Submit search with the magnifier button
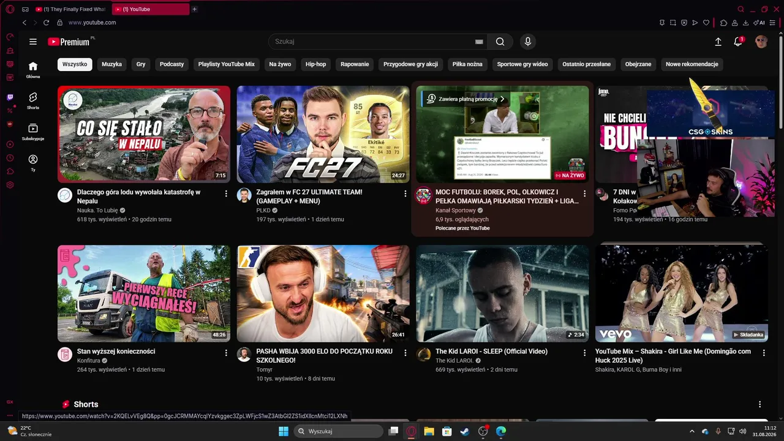 click(500, 42)
